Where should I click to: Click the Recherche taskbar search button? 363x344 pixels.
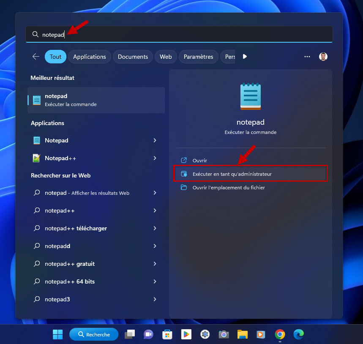[x=94, y=334]
